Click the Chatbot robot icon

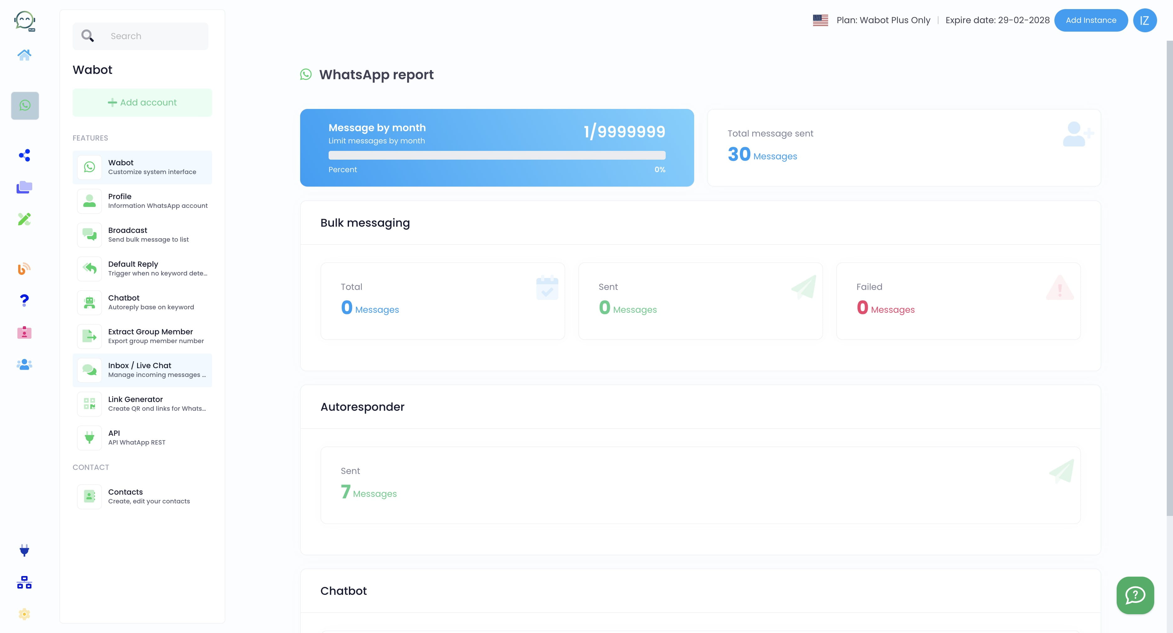[89, 302]
